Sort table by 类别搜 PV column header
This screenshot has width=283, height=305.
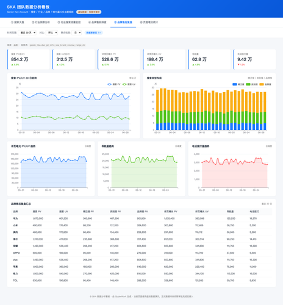point(115,212)
